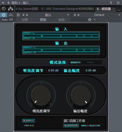The height and width of the screenshot is (132, 122).
Task: Click the preset file document icon
Action: pos(18,15)
